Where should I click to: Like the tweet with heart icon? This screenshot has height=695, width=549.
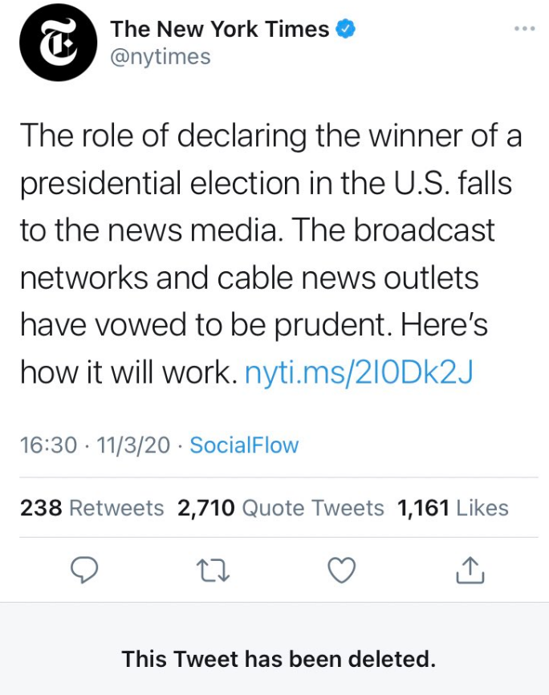[341, 570]
